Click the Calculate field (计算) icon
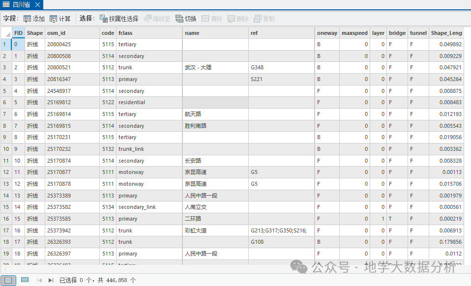The width and height of the screenshot is (471, 286). (53, 19)
